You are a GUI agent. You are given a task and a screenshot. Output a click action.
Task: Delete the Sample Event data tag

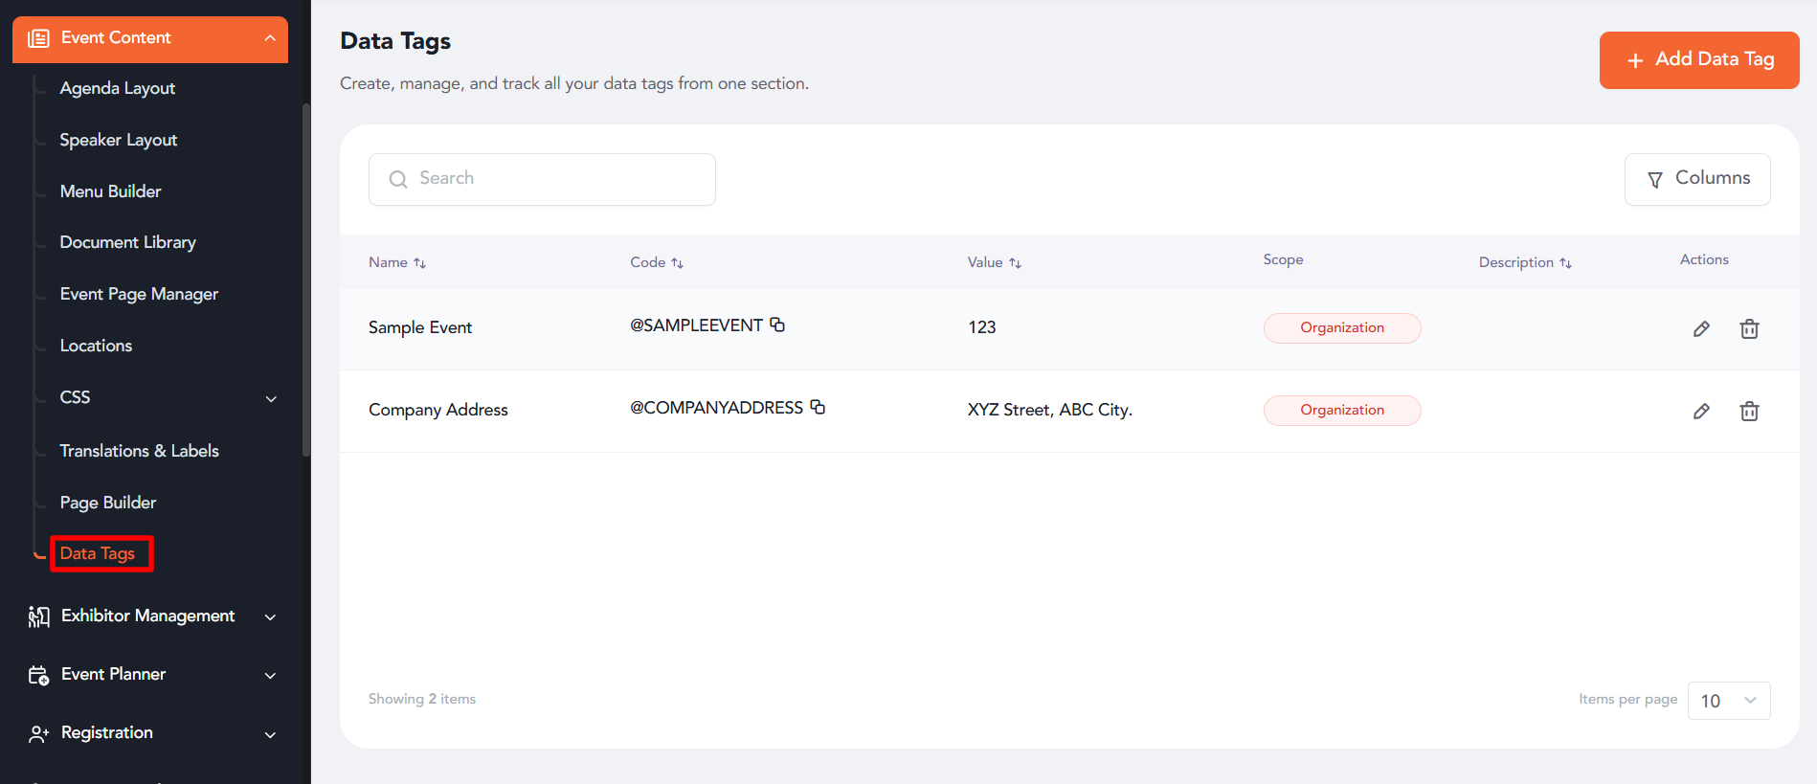point(1748,329)
